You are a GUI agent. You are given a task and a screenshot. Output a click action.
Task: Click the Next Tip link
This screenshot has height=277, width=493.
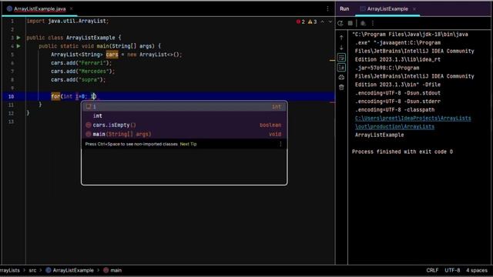(x=188, y=144)
